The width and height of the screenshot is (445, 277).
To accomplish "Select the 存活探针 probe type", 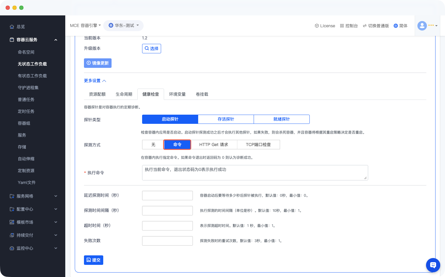I will point(226,119).
